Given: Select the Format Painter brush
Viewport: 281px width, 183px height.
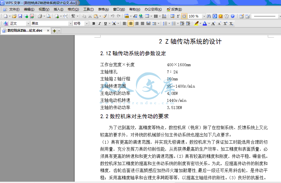Looking at the screenshot, I should pyautogui.click(x=105, y=16).
